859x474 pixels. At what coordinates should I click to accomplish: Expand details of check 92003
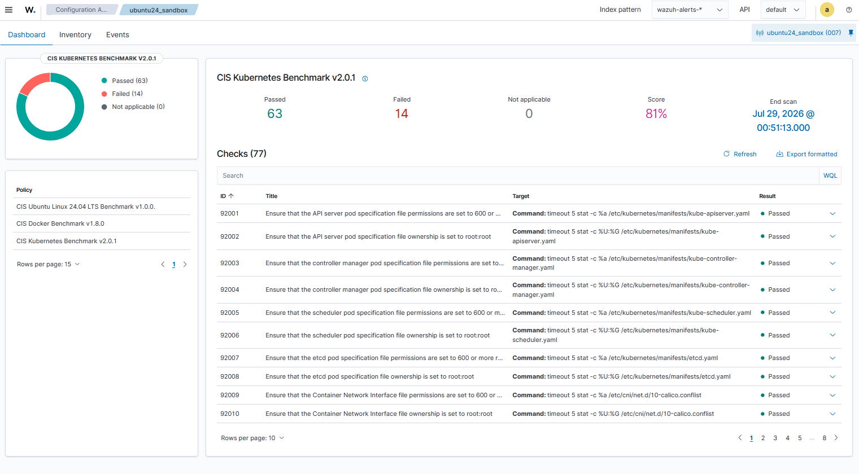(x=832, y=263)
